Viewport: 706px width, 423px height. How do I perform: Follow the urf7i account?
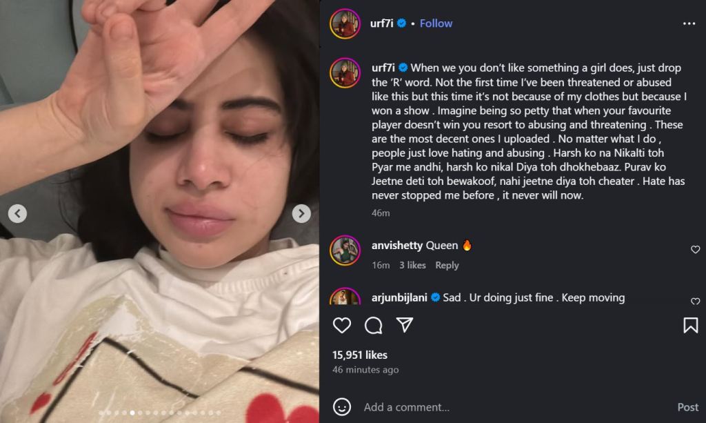click(436, 23)
